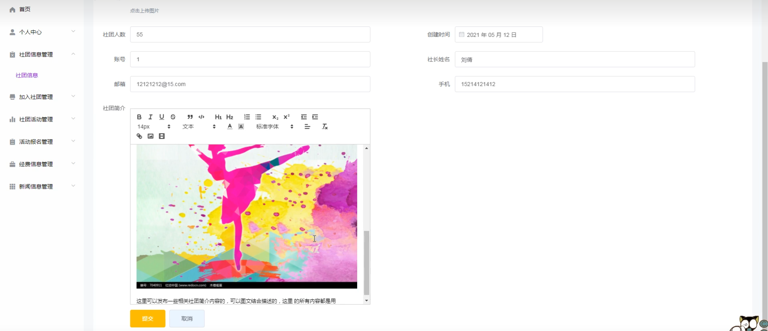Open the 标准字体 font dropdown
This screenshot has height=331, width=768.
[275, 126]
